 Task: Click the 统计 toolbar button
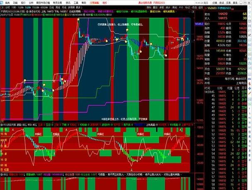coord(168,7)
